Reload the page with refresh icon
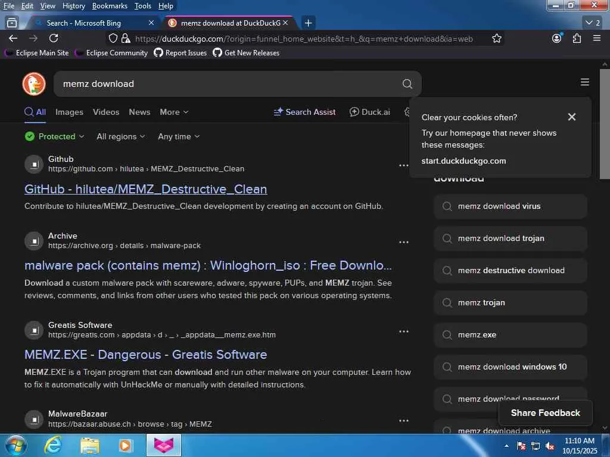The height and width of the screenshot is (457, 610). click(x=54, y=38)
